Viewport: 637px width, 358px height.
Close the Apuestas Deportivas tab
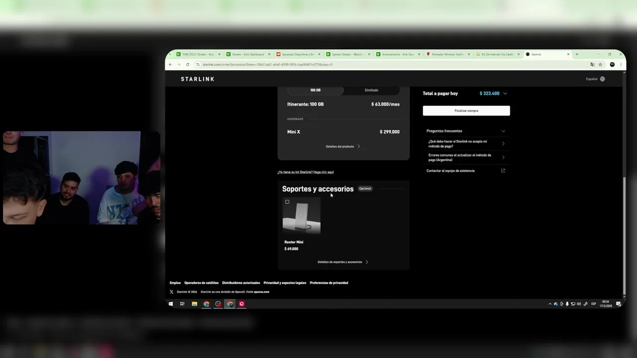pyautogui.click(x=320, y=54)
